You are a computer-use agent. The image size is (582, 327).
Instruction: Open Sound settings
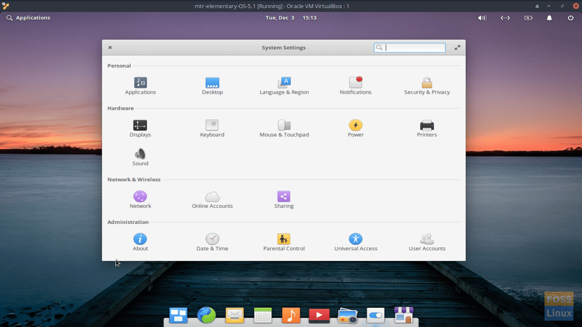click(x=140, y=154)
